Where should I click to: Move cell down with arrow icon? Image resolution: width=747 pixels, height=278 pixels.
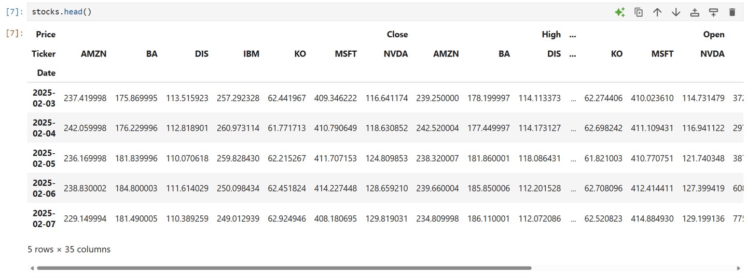[676, 12]
